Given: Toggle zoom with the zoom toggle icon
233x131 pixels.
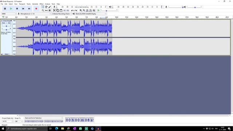Looking at the screenshot, I should point(94,11).
